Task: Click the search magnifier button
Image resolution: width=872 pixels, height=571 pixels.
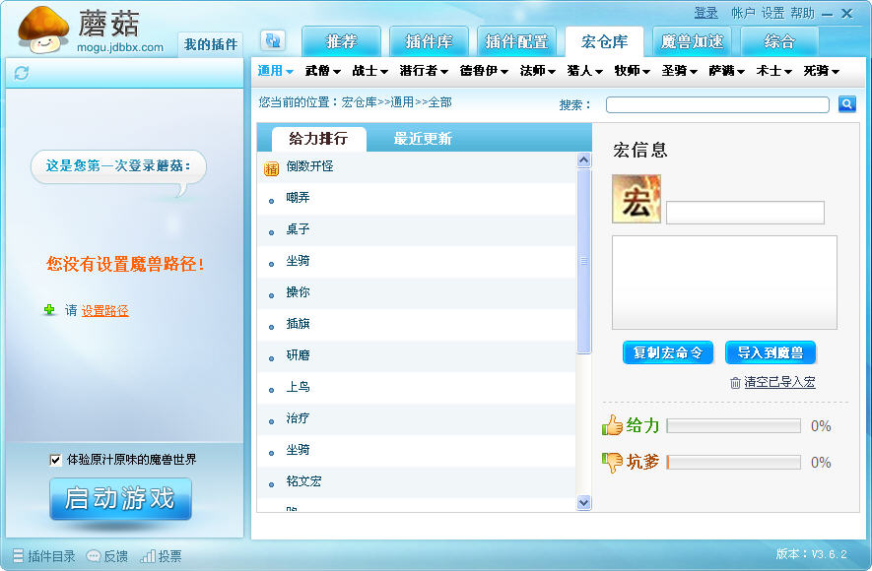Action: (846, 104)
